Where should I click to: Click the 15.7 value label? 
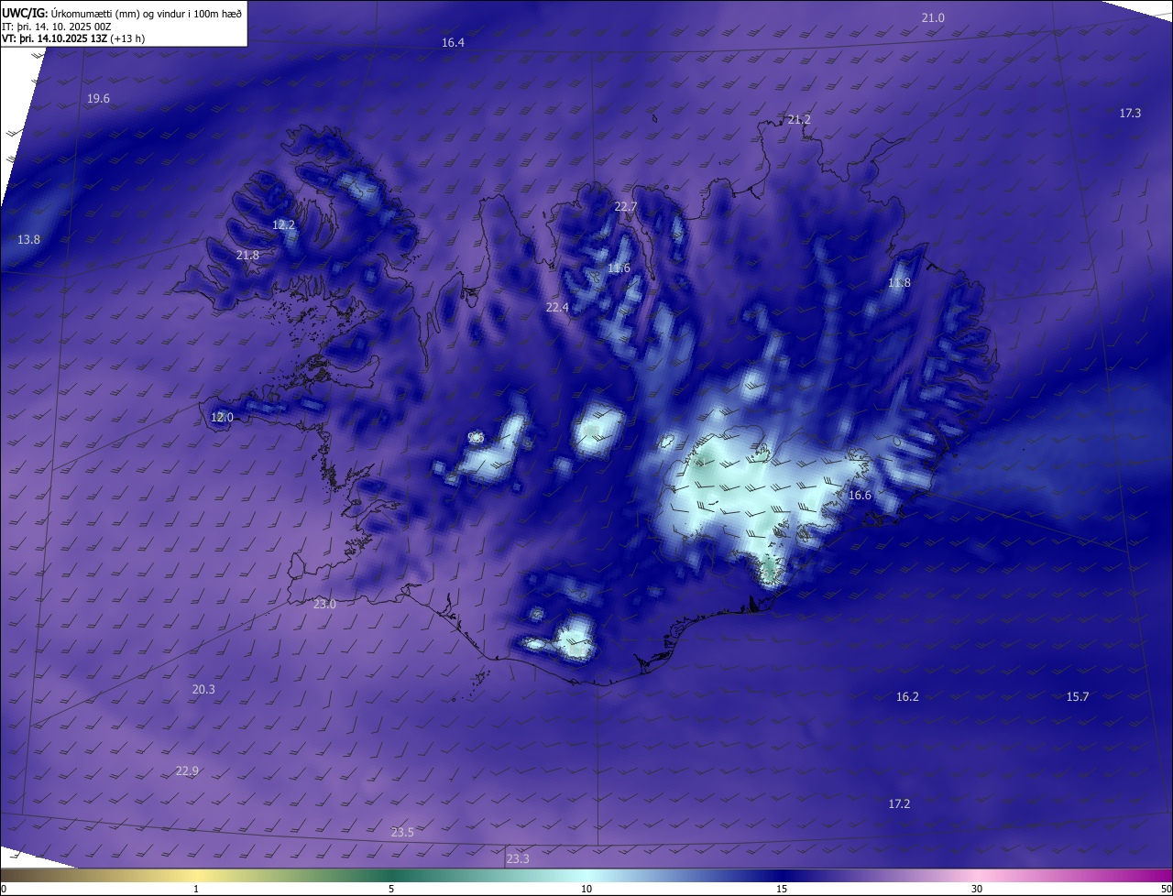click(1078, 697)
